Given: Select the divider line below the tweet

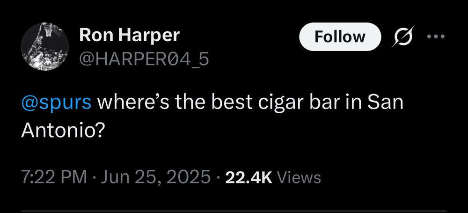Looking at the screenshot, I should [234, 211].
